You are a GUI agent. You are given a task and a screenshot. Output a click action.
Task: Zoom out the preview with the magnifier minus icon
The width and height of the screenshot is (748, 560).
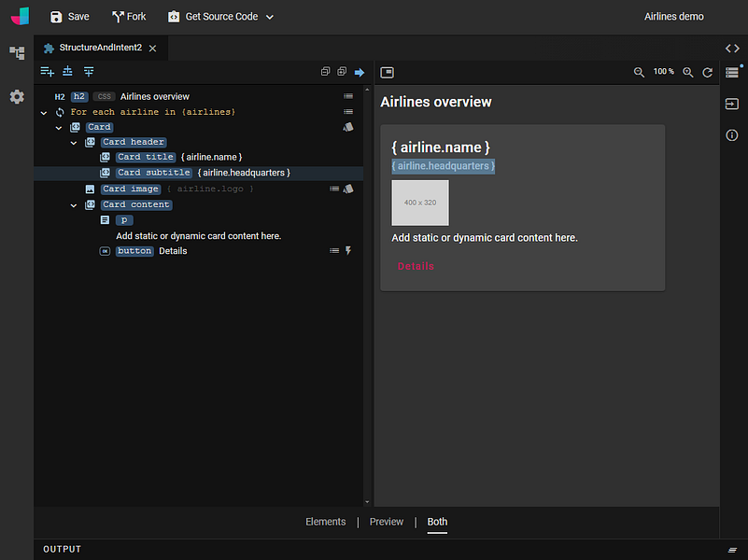click(639, 72)
